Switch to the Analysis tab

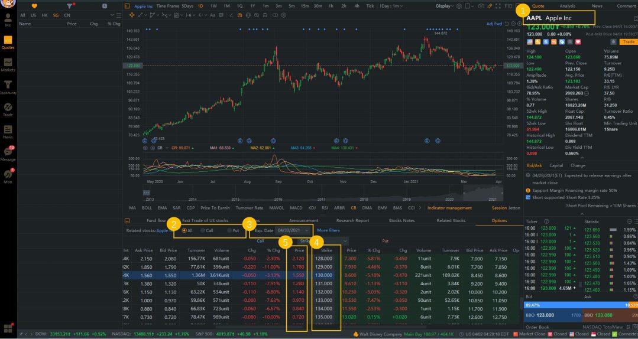567,6
